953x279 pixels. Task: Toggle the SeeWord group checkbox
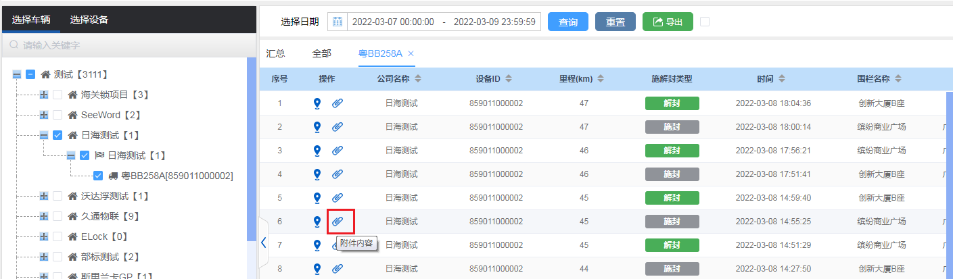pyautogui.click(x=57, y=115)
